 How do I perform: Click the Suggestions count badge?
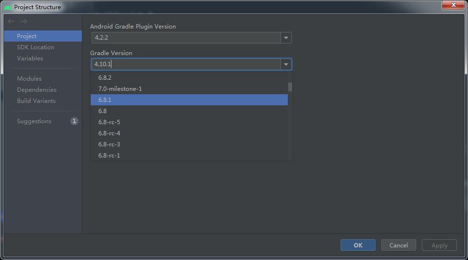click(x=74, y=121)
